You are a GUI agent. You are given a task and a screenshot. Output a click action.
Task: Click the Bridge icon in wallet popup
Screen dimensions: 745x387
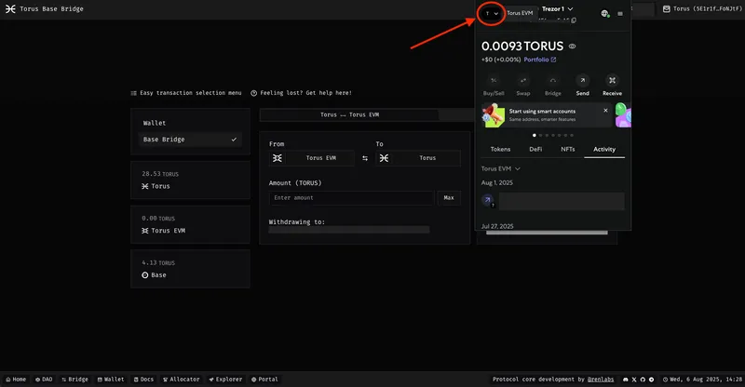tap(552, 81)
